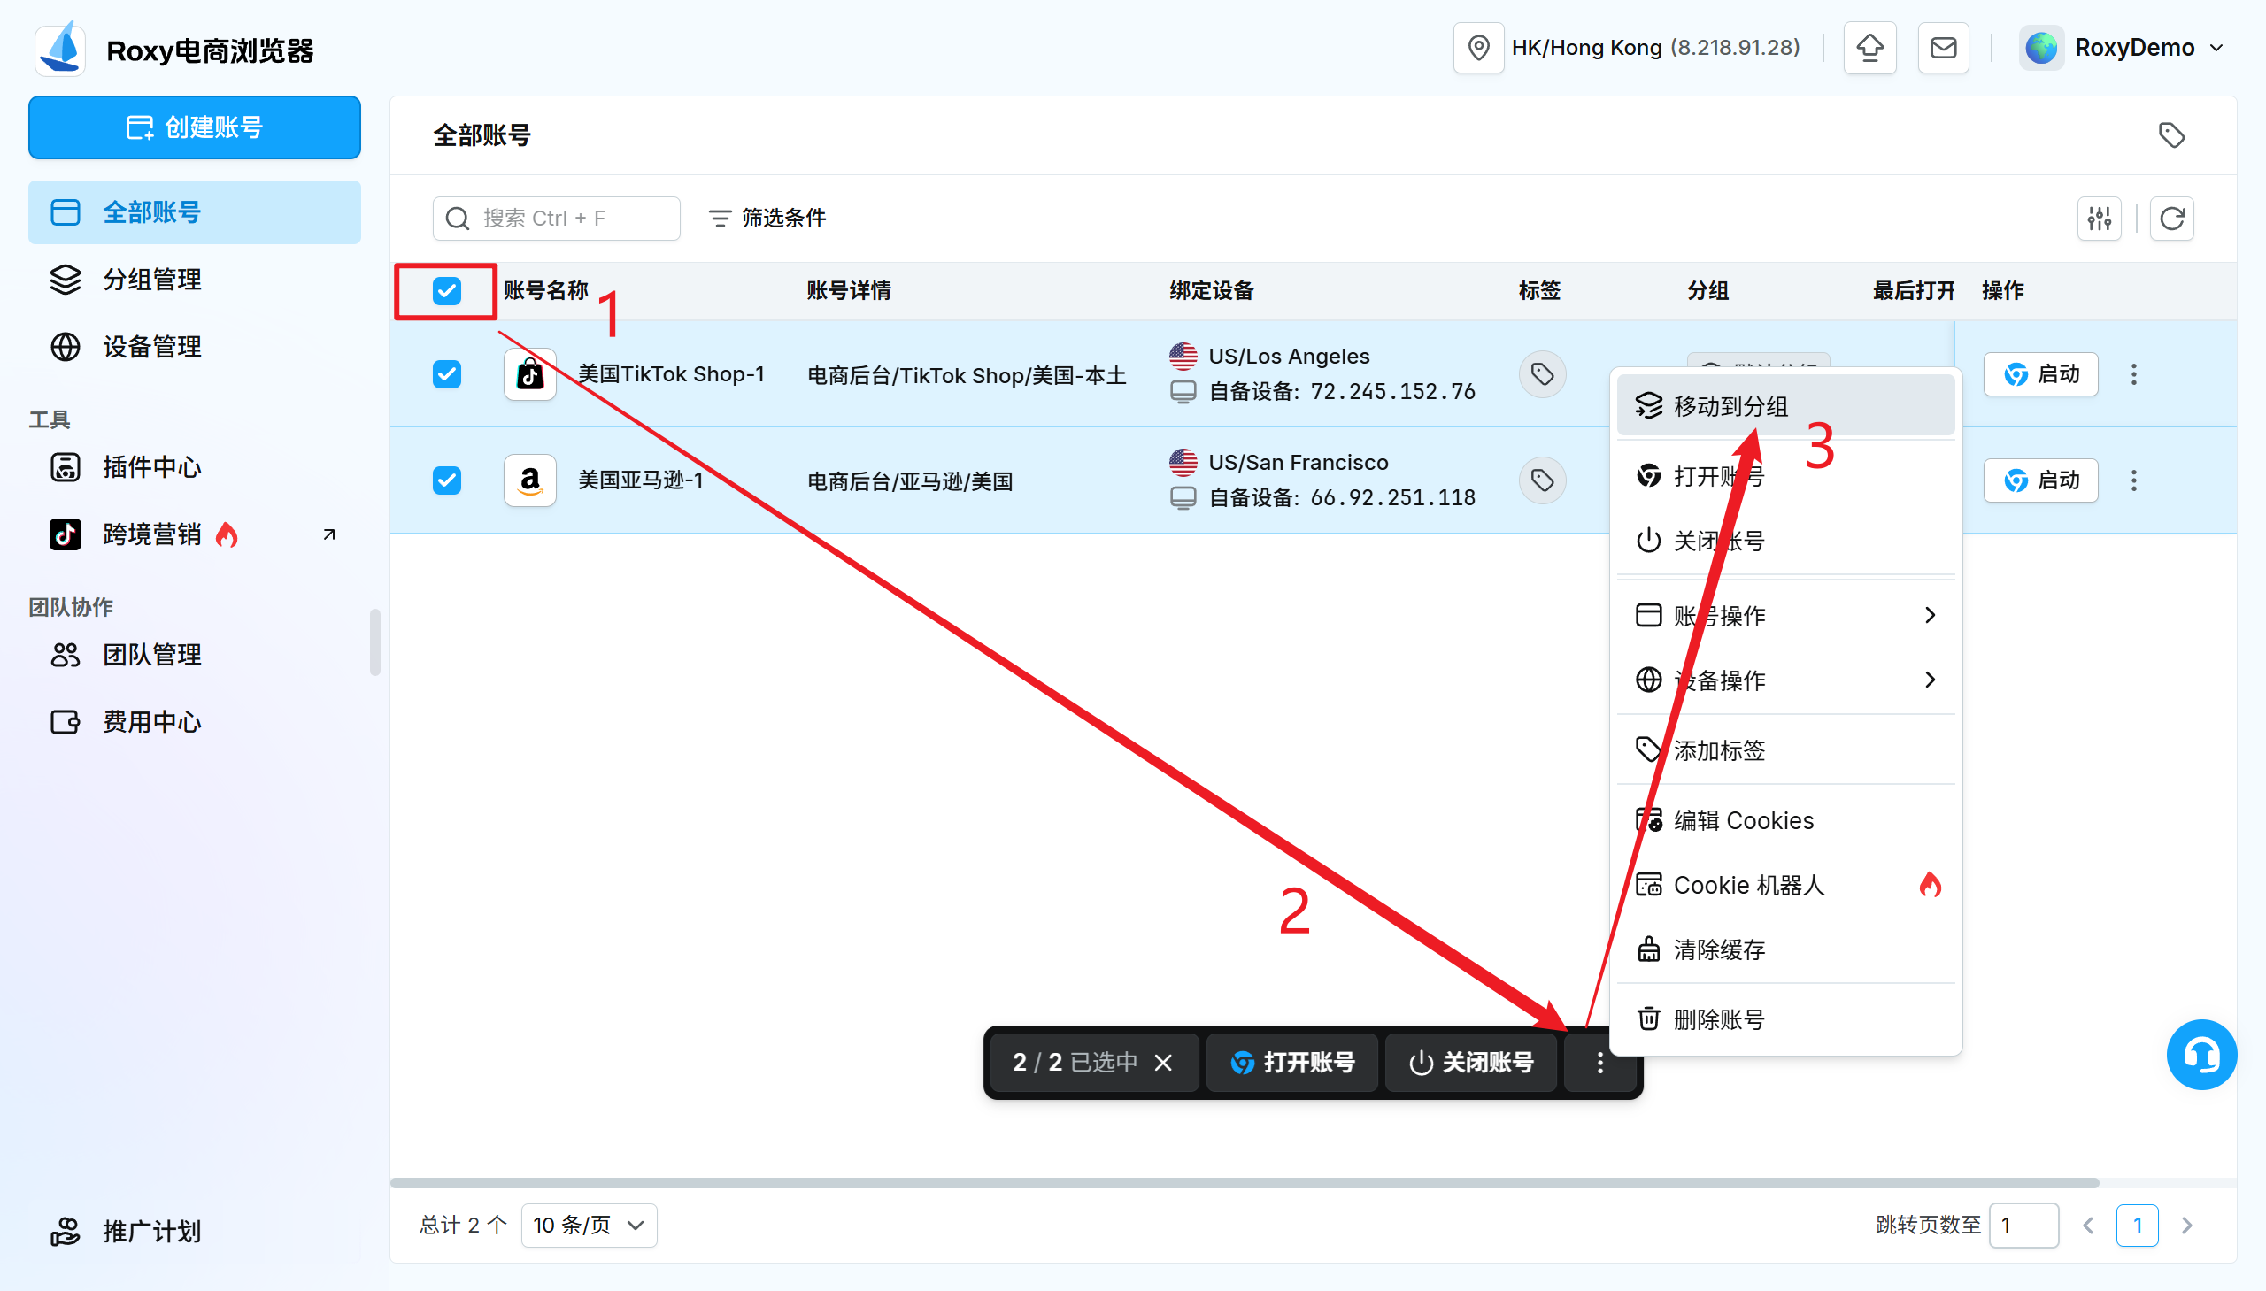Open 跨境营销 TikTok item in sidebar
Viewport: 2266px width, 1291px height.
click(x=194, y=534)
